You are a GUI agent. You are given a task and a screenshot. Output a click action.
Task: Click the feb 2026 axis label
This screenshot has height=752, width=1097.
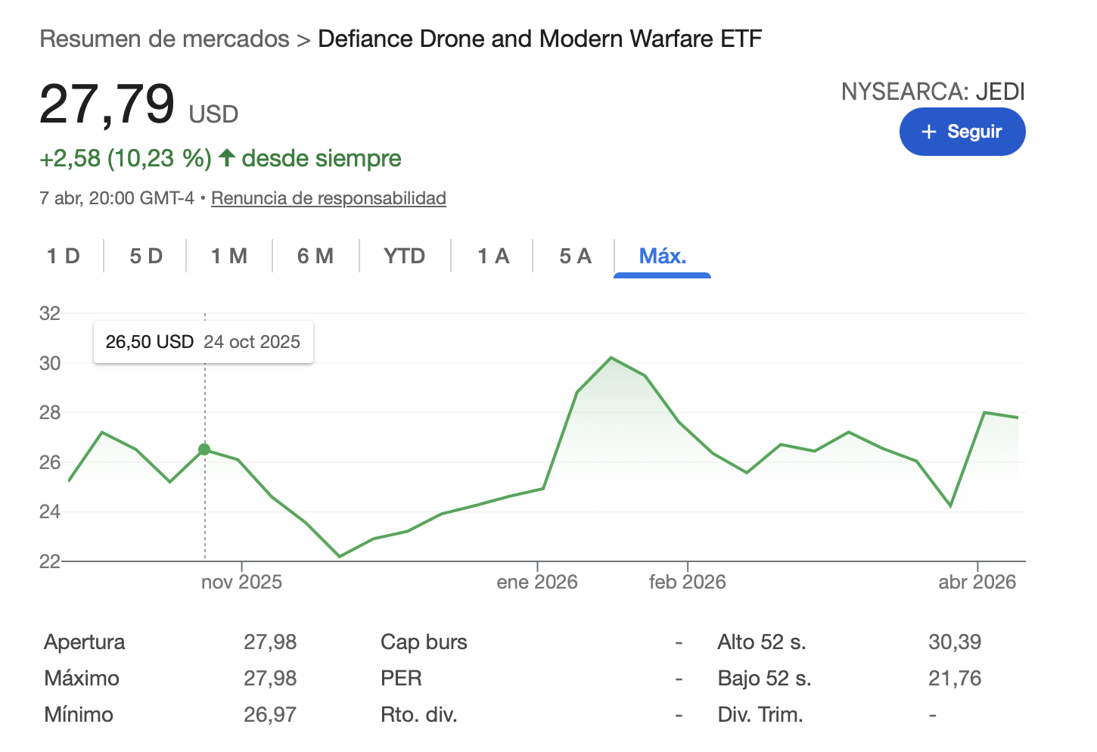(x=687, y=582)
